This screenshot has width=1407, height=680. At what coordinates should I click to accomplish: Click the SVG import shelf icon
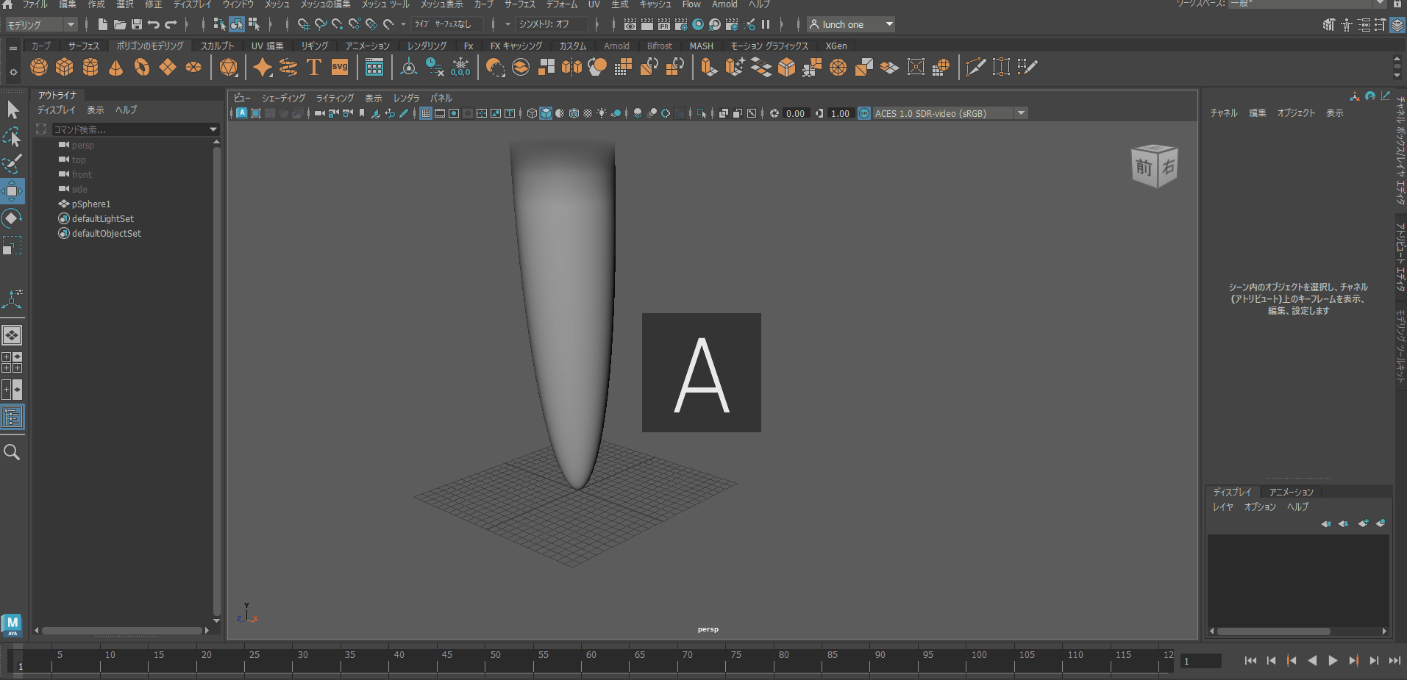tap(340, 68)
